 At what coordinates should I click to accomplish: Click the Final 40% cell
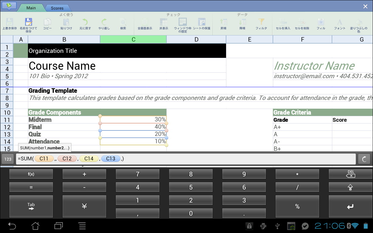(133, 127)
